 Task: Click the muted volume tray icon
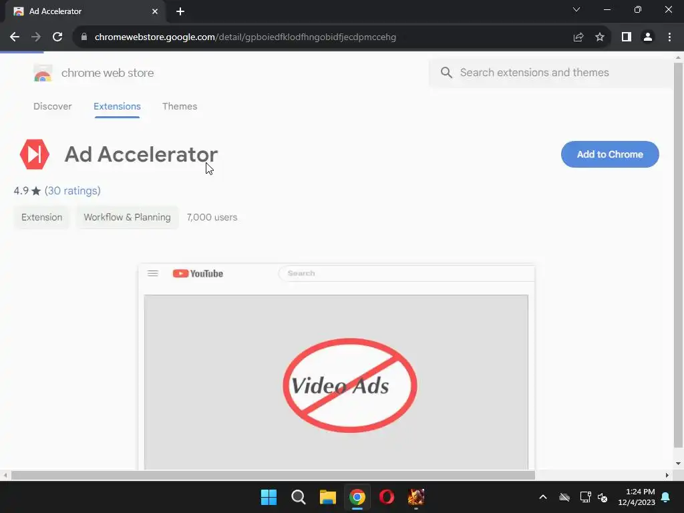coord(603,497)
